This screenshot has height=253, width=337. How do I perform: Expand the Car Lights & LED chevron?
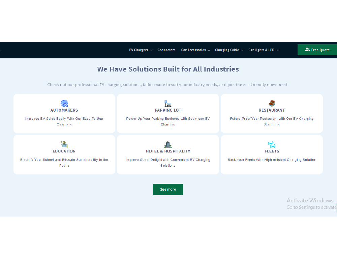[278, 50]
